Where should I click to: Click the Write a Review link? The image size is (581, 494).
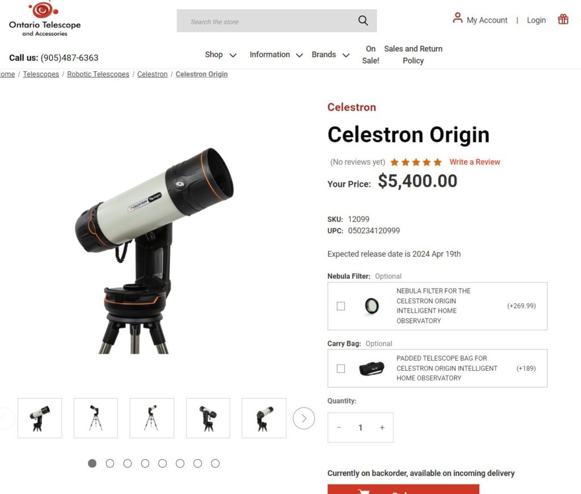click(475, 162)
